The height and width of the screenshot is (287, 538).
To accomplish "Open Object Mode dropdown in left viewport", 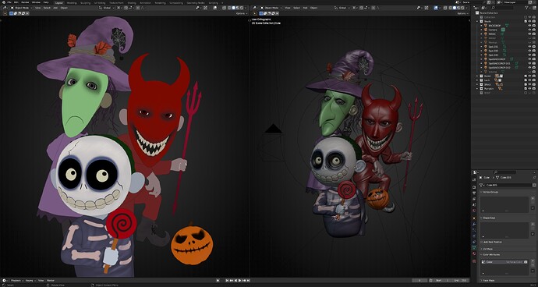I will pyautogui.click(x=21, y=8).
